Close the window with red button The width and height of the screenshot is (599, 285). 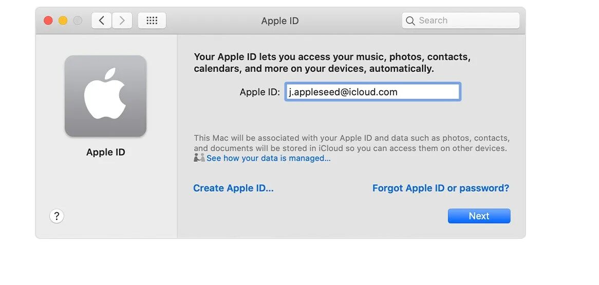pos(48,21)
